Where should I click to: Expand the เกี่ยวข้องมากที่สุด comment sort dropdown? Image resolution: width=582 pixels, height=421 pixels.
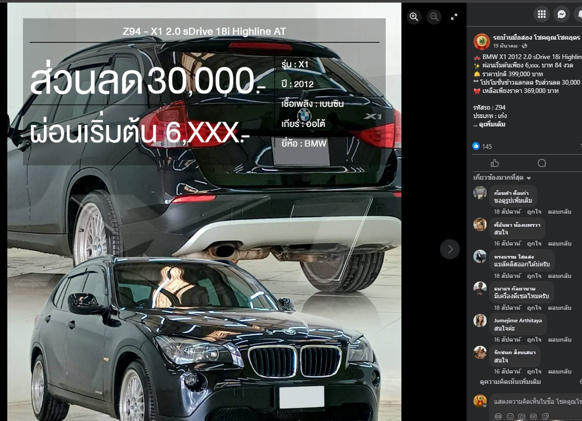[502, 178]
